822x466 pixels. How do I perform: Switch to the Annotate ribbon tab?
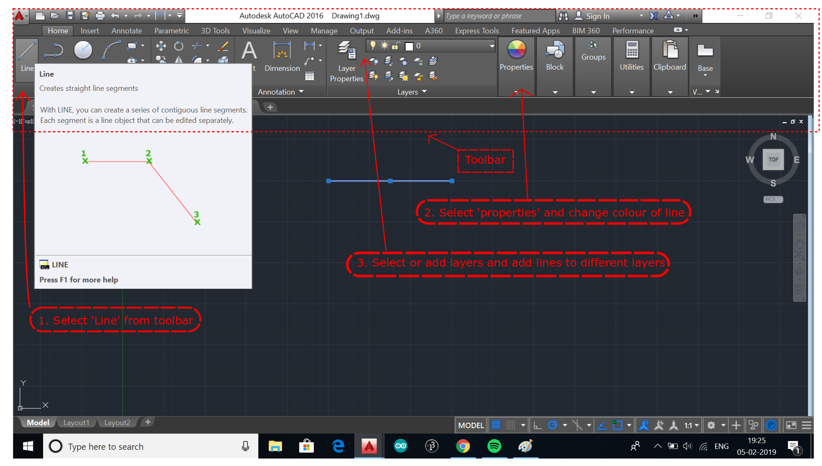click(x=126, y=30)
